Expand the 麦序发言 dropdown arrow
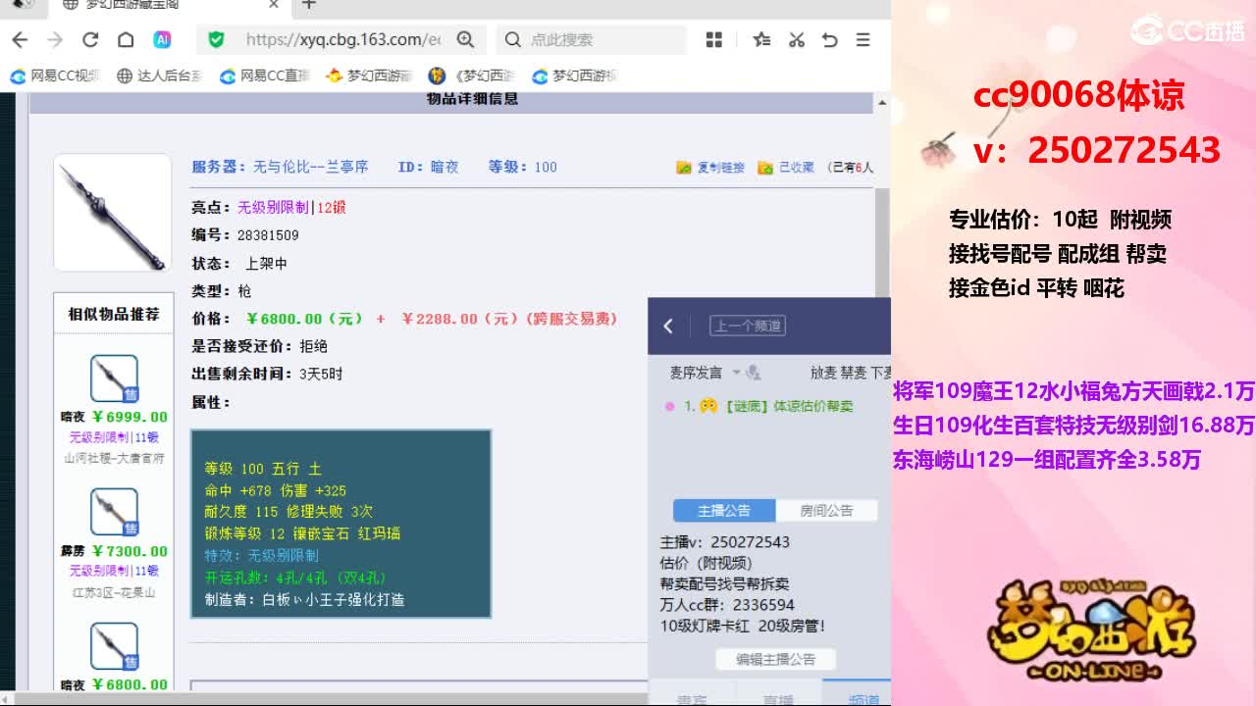The image size is (1256, 706). (736, 373)
